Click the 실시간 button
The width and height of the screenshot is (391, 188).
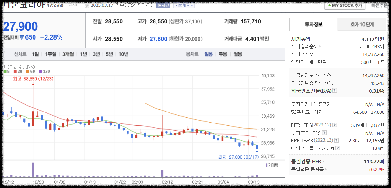pyautogui.click(x=163, y=5)
